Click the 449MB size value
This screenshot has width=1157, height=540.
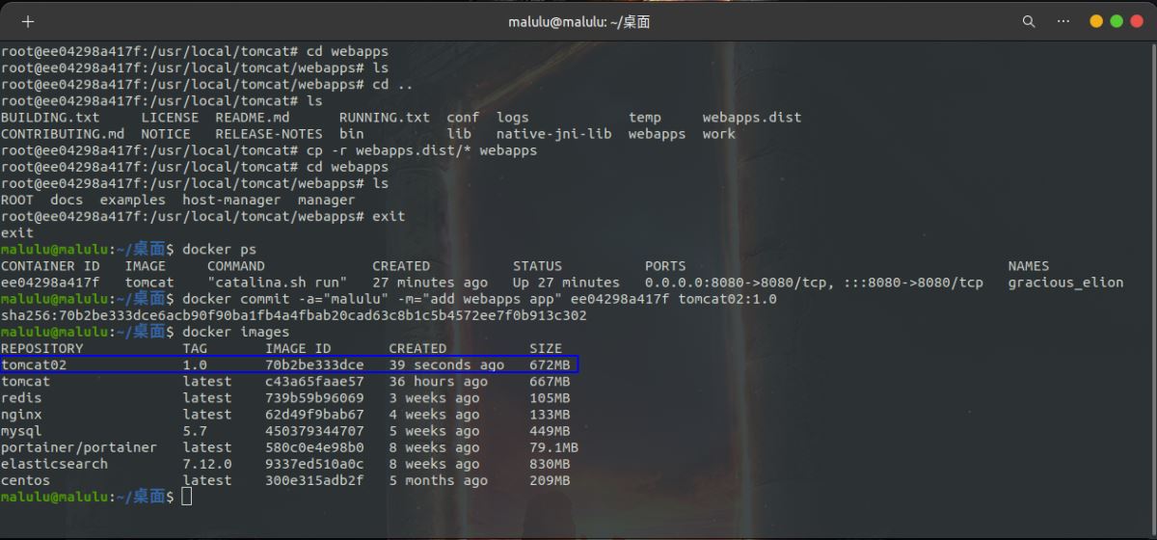tap(550, 430)
